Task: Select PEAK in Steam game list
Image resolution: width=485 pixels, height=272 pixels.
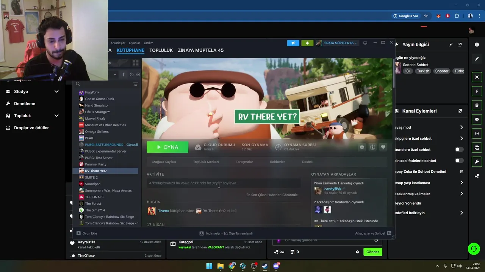Action: tap(89, 138)
